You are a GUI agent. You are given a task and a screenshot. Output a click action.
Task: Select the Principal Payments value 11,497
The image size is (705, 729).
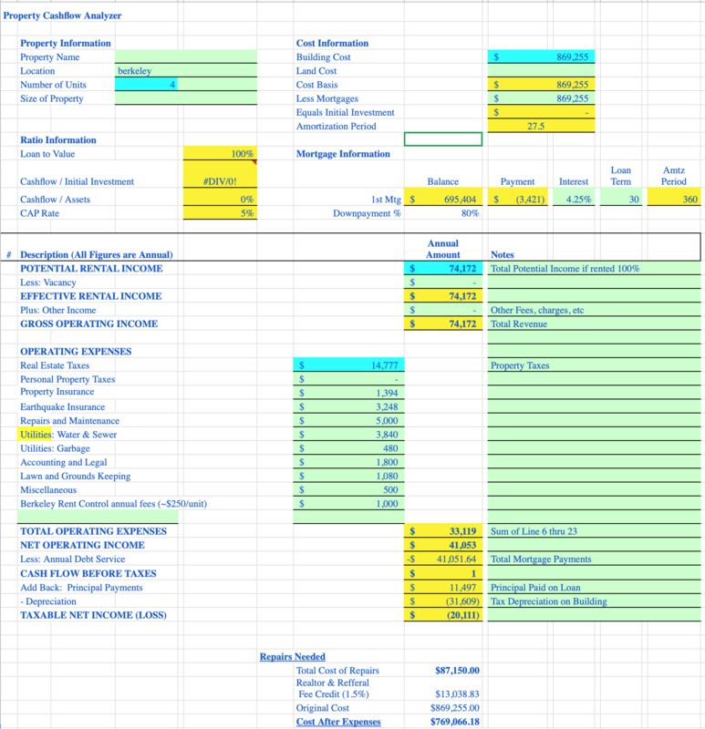(x=443, y=587)
